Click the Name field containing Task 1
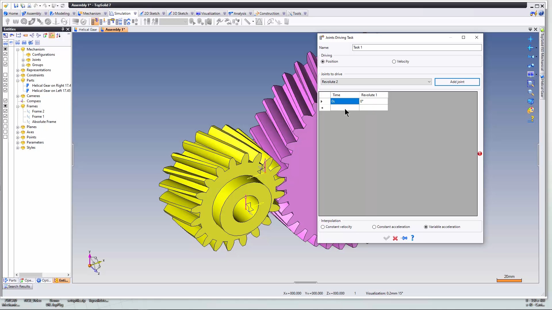 417,47
